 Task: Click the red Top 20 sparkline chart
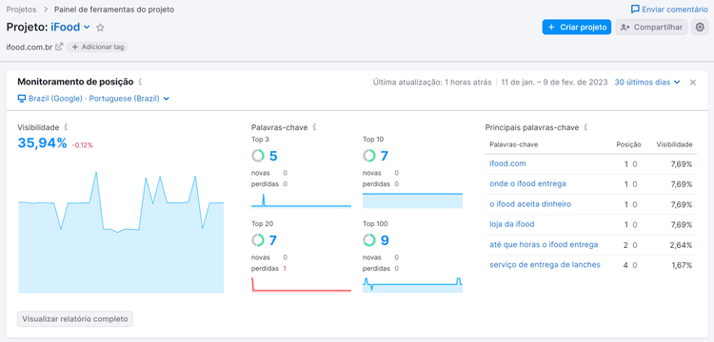pyautogui.click(x=301, y=284)
